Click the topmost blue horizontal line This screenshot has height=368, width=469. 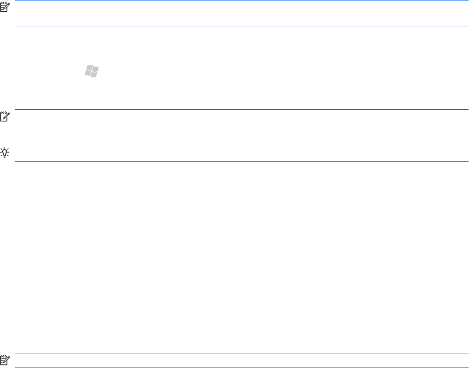point(242,1)
